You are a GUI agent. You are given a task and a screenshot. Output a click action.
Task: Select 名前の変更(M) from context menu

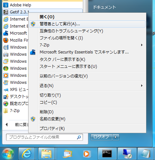[87, 119]
